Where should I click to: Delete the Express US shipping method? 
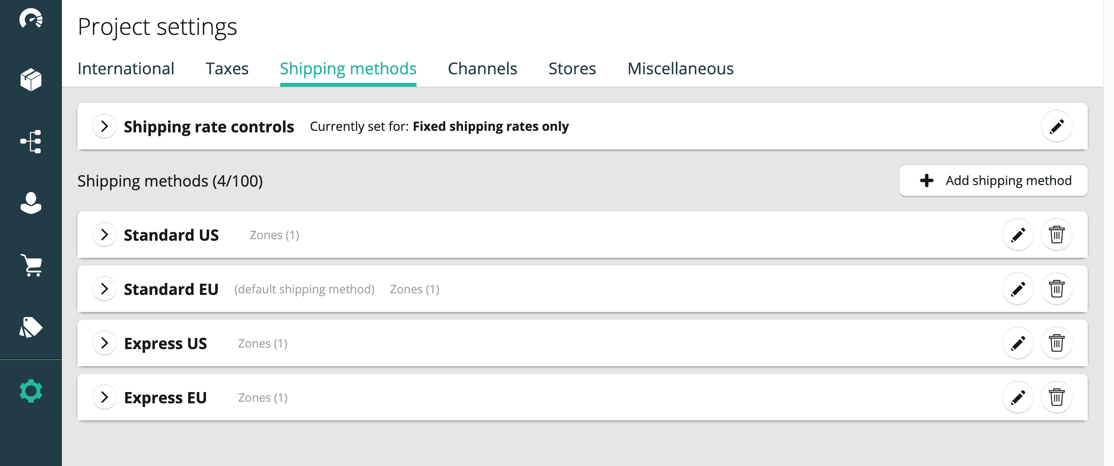coord(1056,343)
